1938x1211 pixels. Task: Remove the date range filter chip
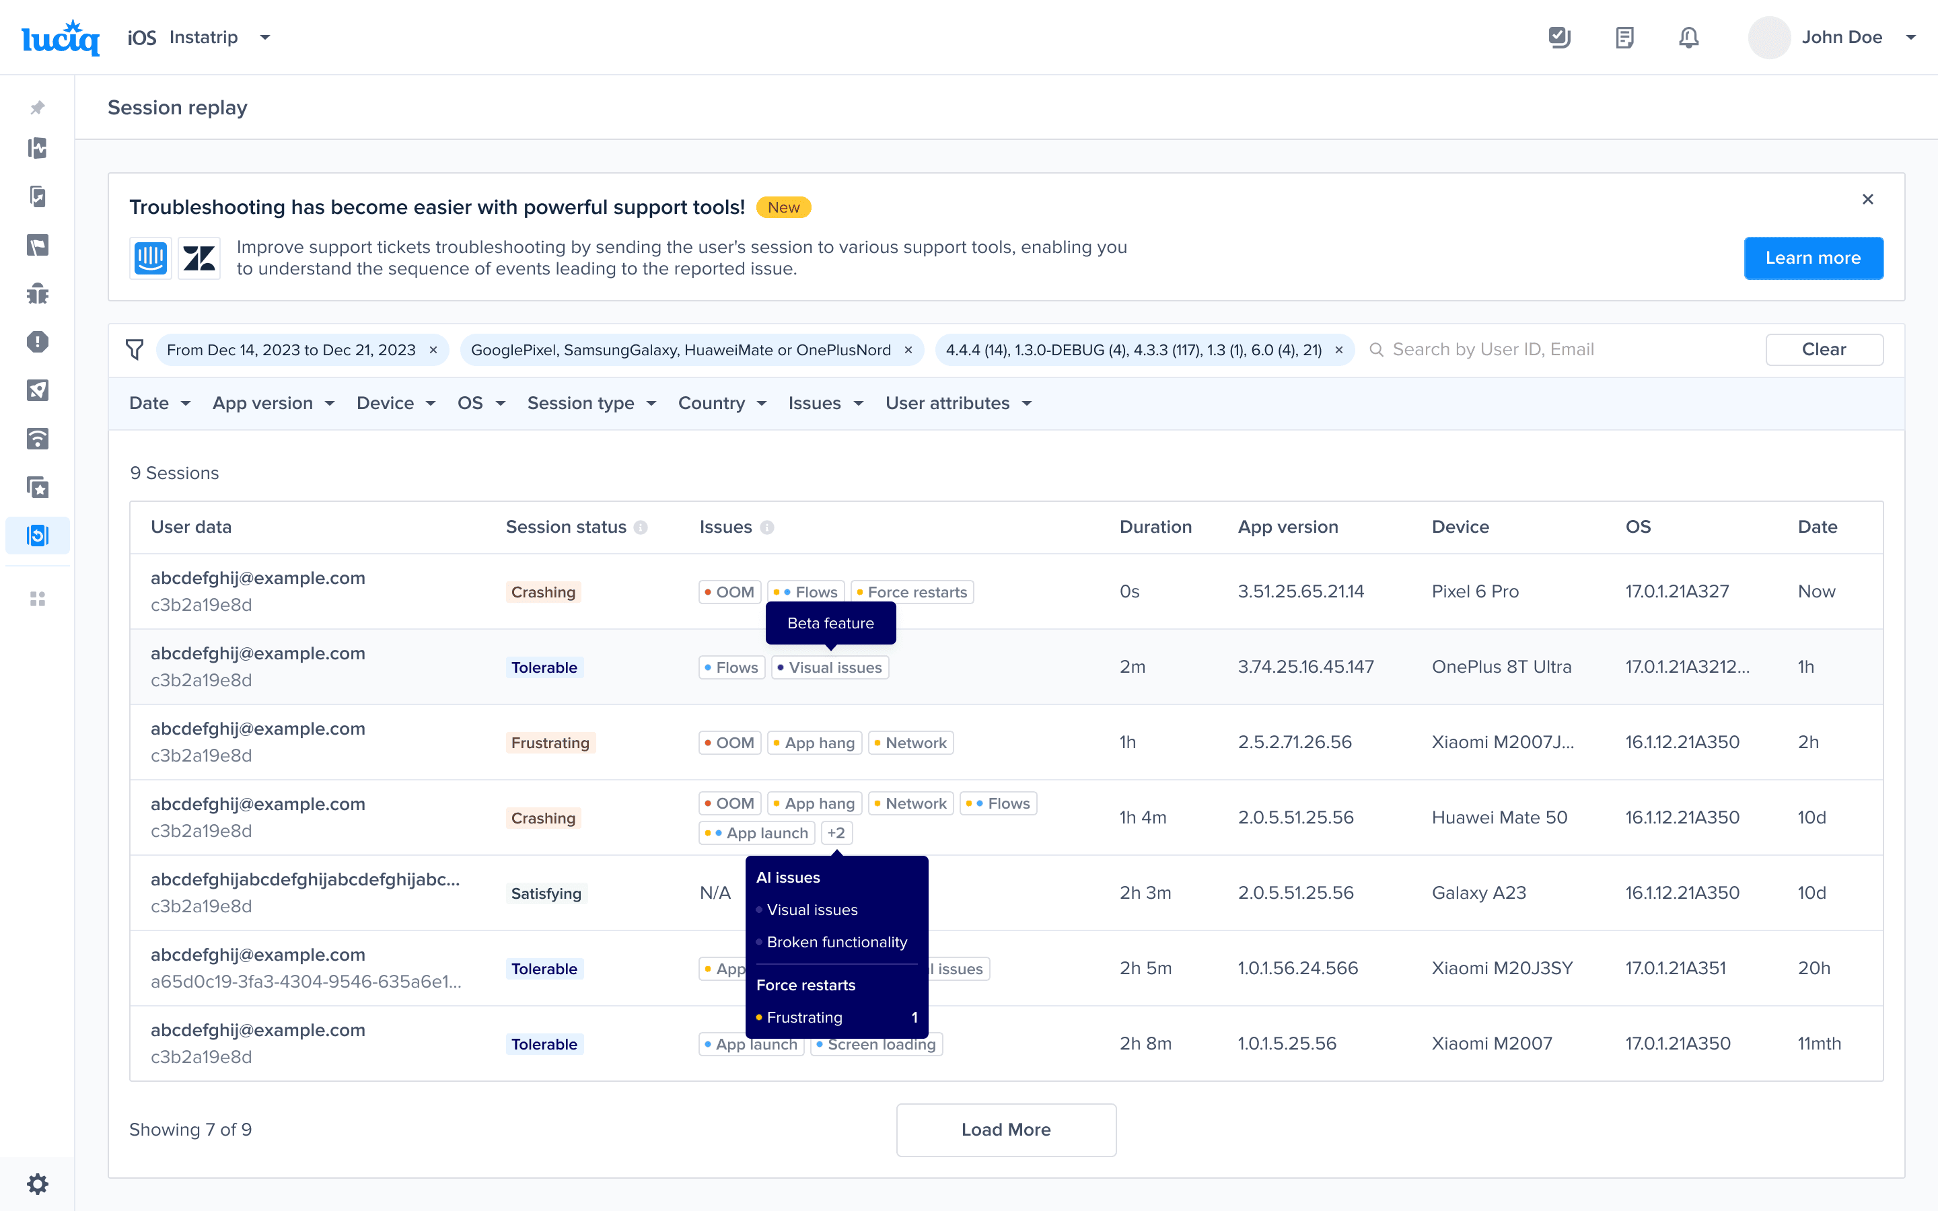click(433, 350)
